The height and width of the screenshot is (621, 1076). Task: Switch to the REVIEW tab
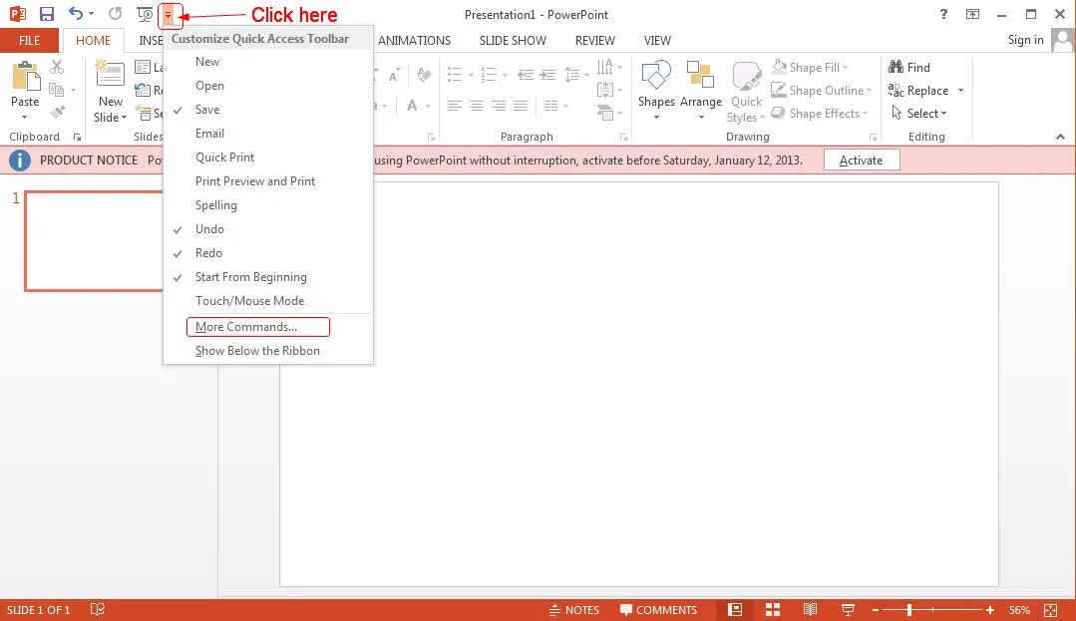click(x=595, y=41)
